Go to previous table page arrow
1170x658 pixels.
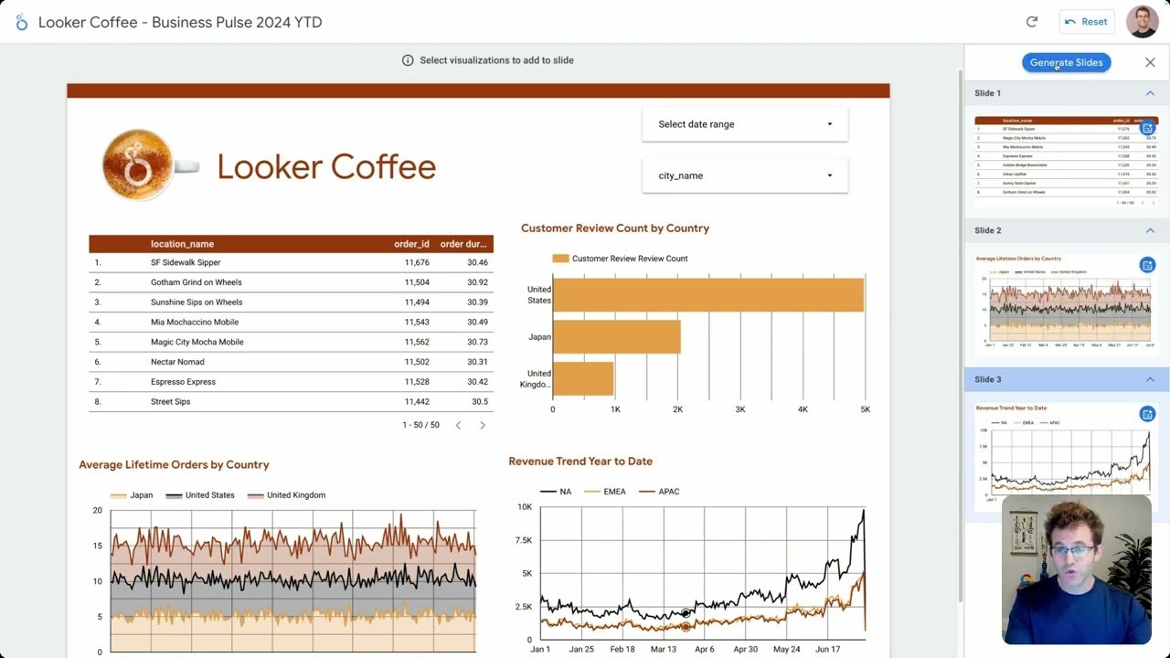point(458,425)
